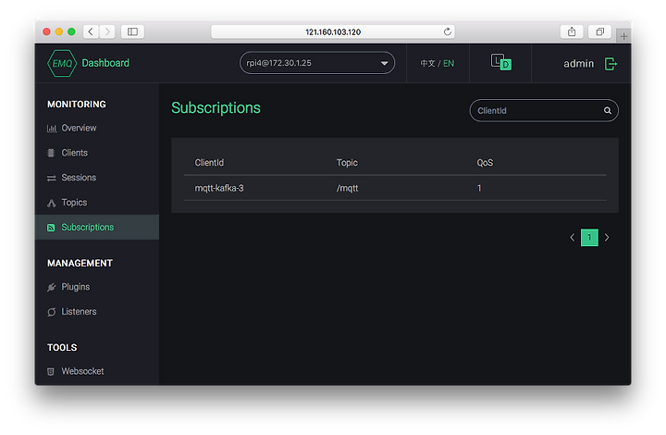The image size is (666, 435).
Task: Click the Overview bar chart icon
Action: coord(52,129)
